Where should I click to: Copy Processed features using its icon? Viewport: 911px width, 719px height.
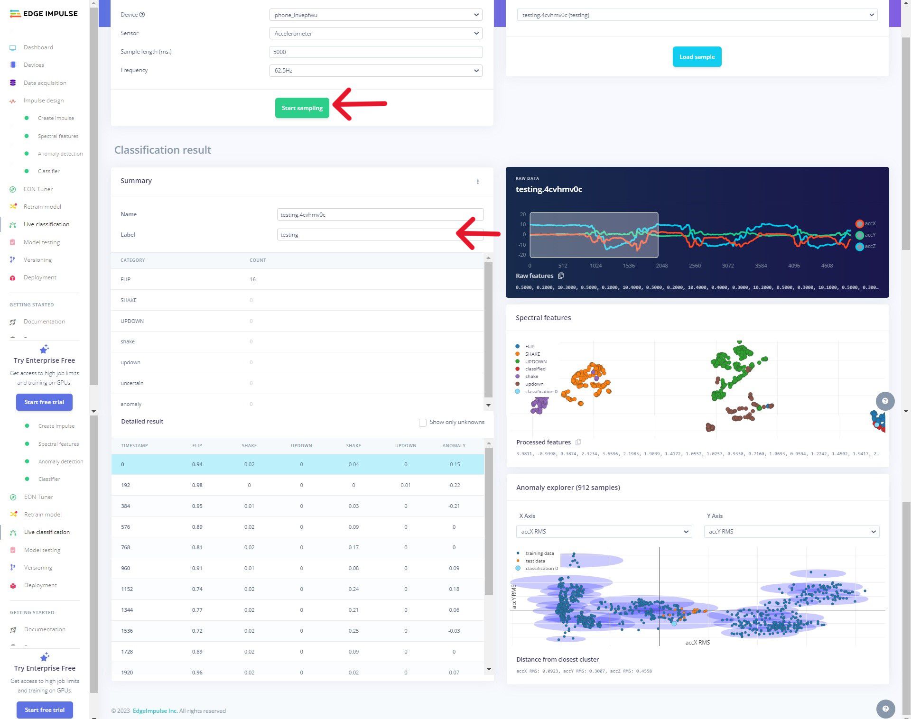click(x=578, y=442)
